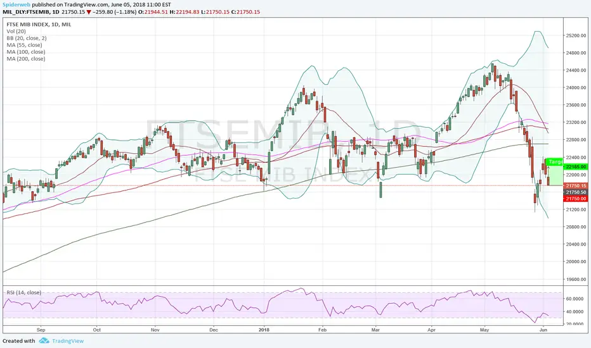591x348 pixels.
Task: Click the Sep label on time axis
Action: (x=41, y=330)
